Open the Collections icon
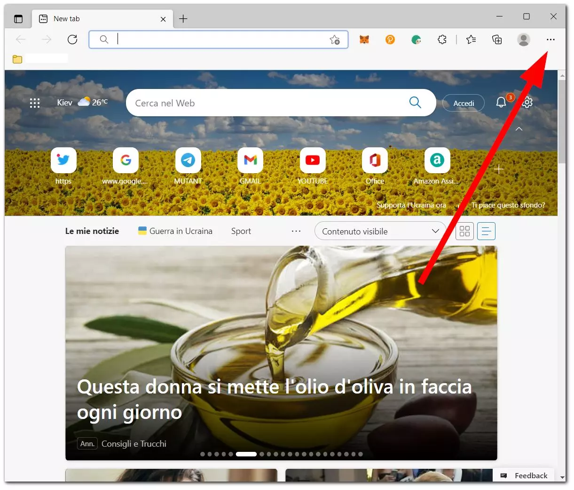This screenshot has width=574, height=490. coord(497,40)
